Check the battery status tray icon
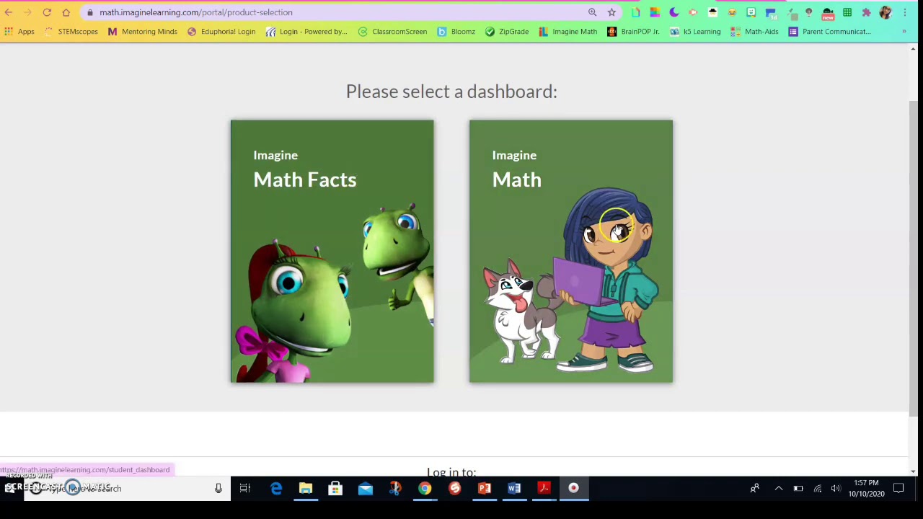 (798, 489)
